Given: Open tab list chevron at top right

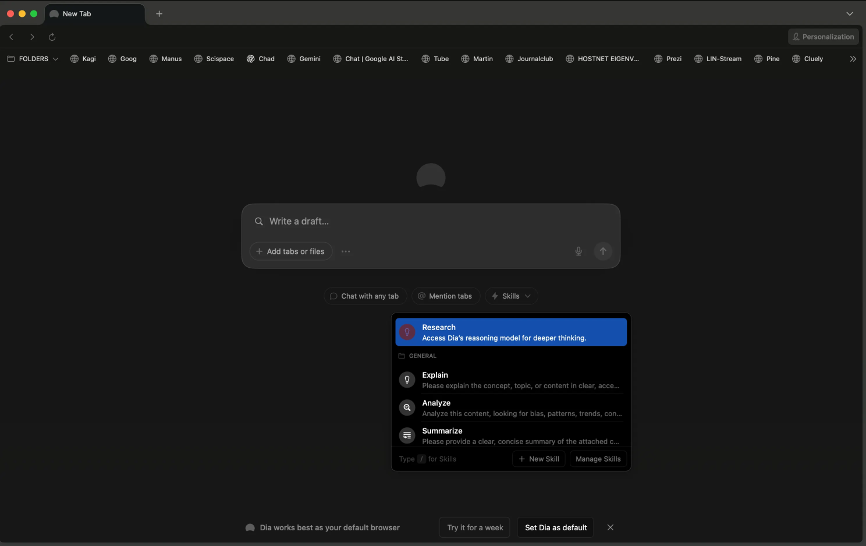Looking at the screenshot, I should pyautogui.click(x=849, y=14).
